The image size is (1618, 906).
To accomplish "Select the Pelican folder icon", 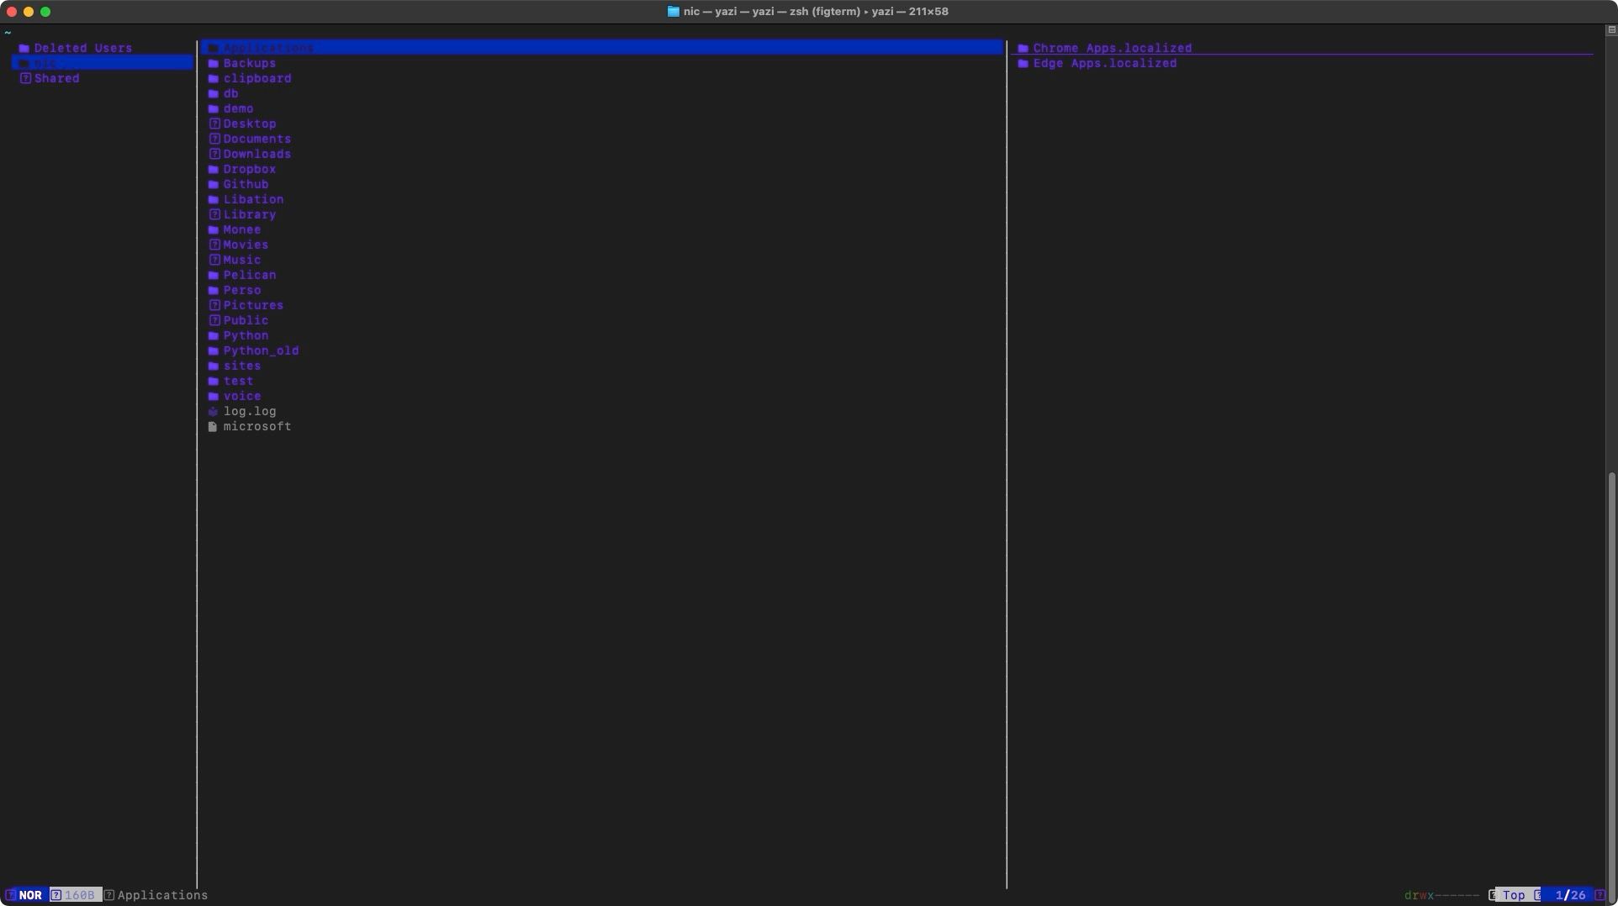I will [214, 276].
